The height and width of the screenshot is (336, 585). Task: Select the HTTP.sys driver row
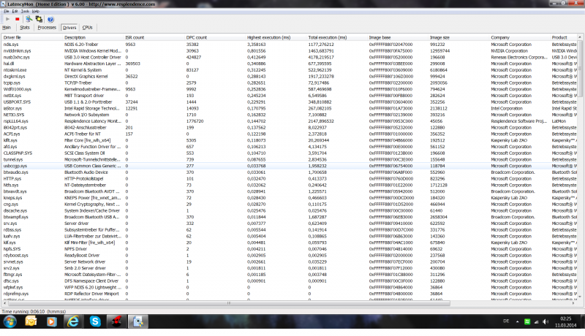click(289, 179)
